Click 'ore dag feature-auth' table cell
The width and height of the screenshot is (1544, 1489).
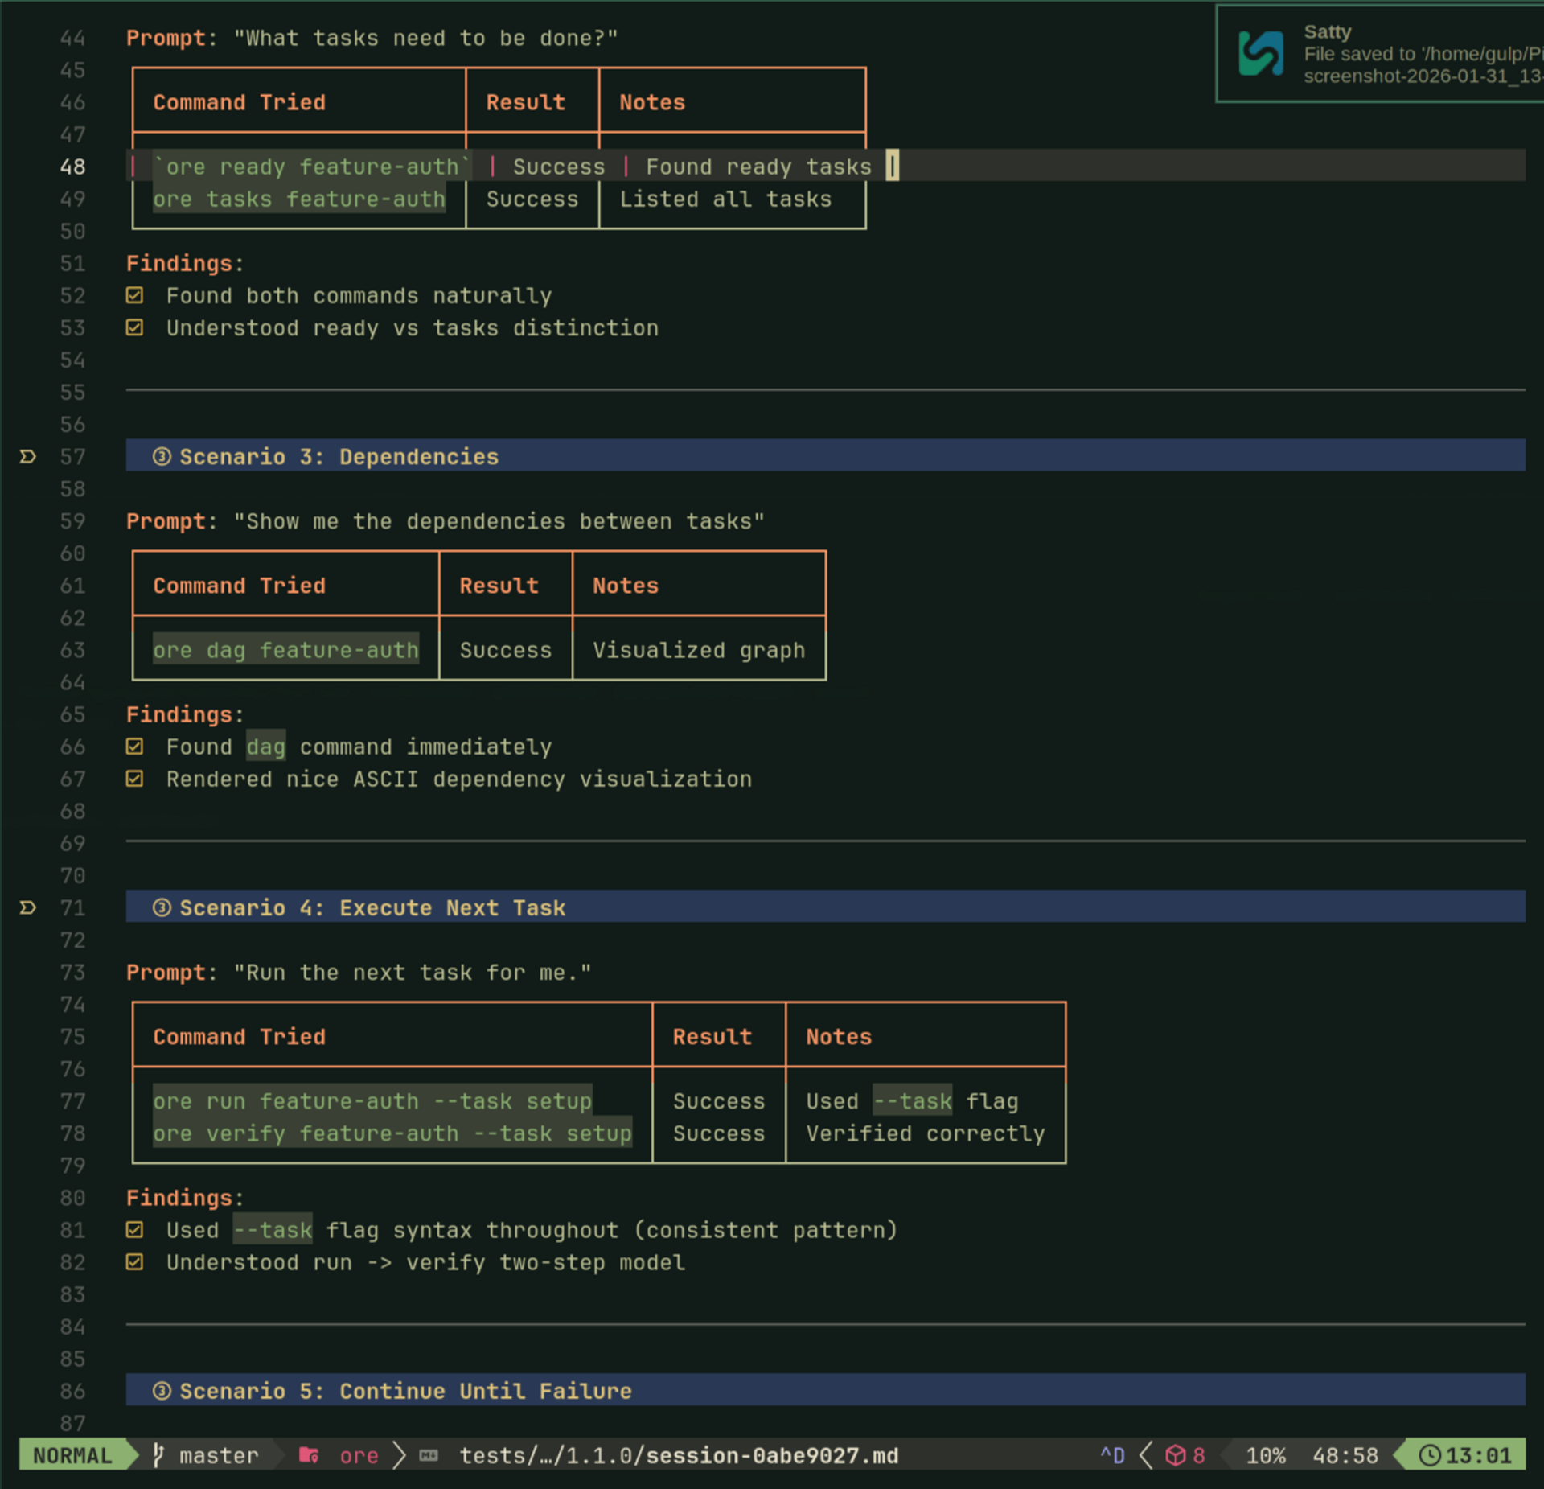pyautogui.click(x=285, y=650)
